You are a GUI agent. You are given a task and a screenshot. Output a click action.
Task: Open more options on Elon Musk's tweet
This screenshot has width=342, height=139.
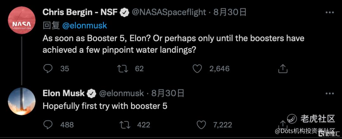click(x=330, y=93)
